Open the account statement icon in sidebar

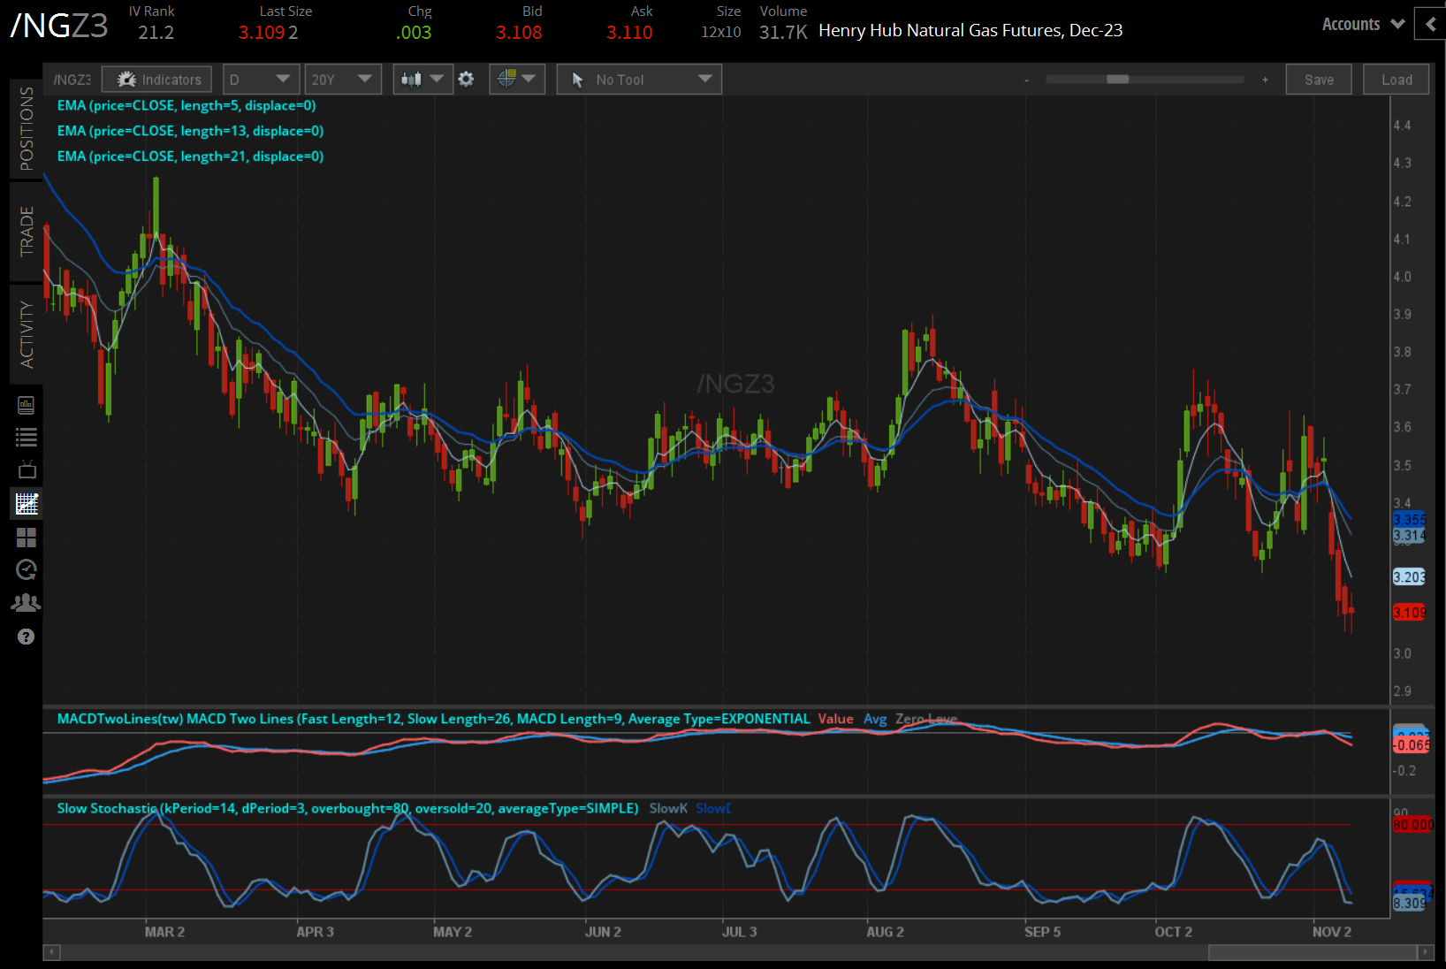(x=27, y=405)
